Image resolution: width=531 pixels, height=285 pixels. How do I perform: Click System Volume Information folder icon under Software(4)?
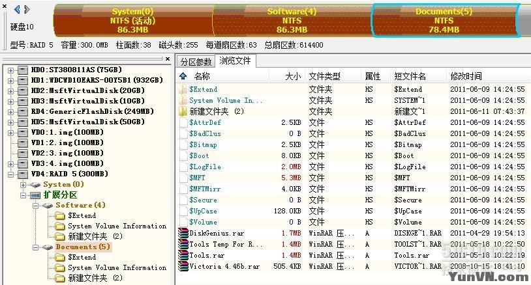[x=60, y=226]
